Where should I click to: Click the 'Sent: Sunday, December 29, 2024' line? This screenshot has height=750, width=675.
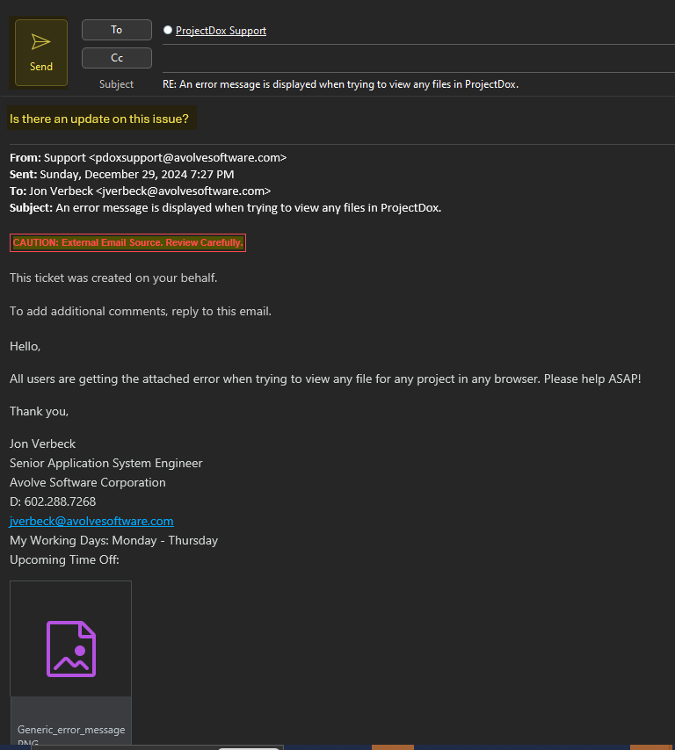point(121,174)
